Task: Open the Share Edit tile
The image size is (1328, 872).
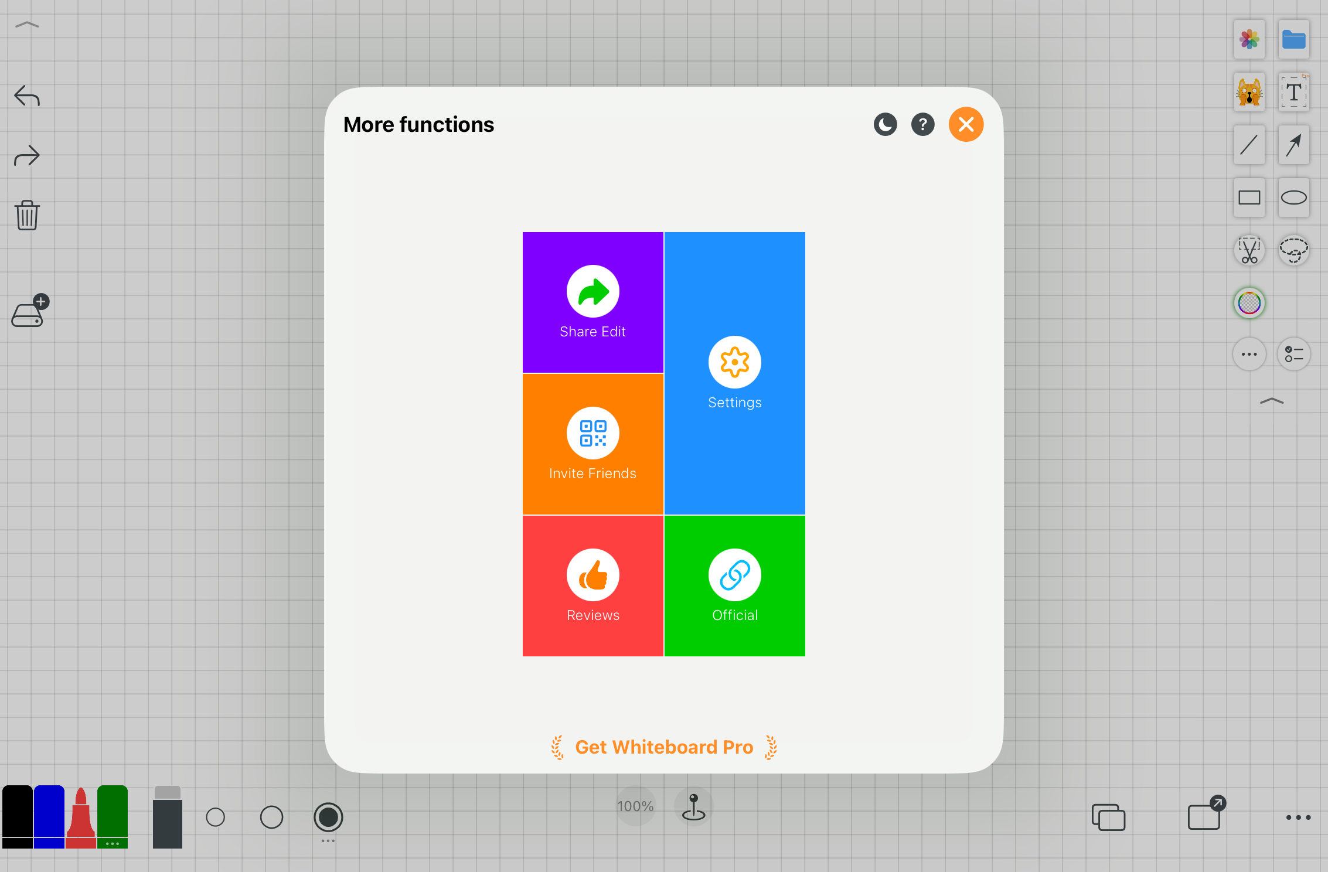Action: click(x=593, y=302)
